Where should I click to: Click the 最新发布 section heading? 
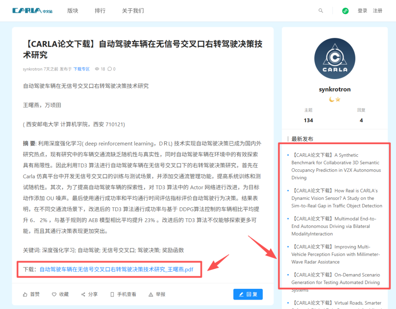click(x=302, y=139)
